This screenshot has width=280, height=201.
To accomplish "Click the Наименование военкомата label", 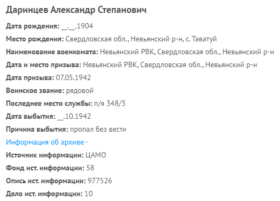I will click(x=52, y=52).
